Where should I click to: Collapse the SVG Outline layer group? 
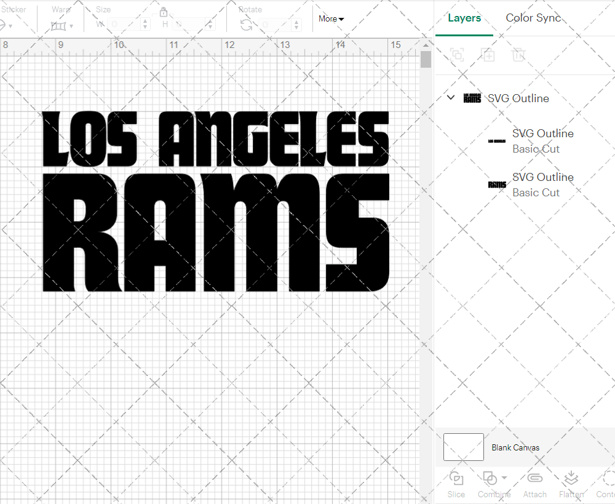(x=450, y=97)
